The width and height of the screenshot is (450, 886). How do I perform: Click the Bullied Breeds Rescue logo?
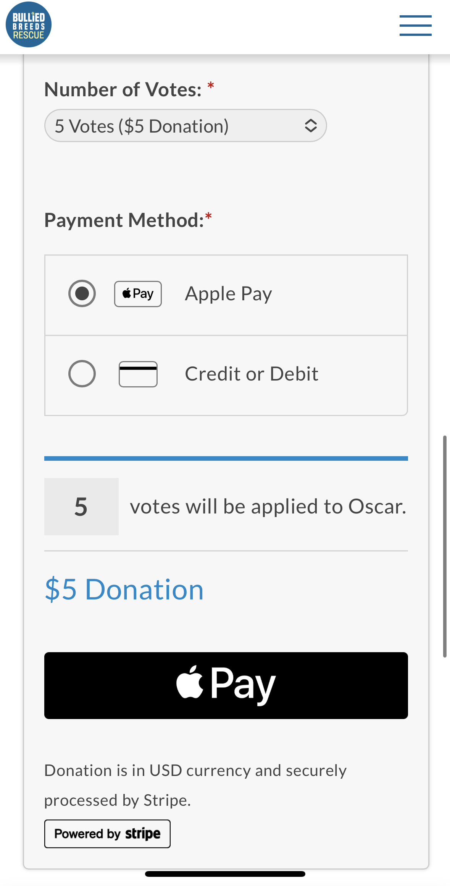[x=29, y=24]
